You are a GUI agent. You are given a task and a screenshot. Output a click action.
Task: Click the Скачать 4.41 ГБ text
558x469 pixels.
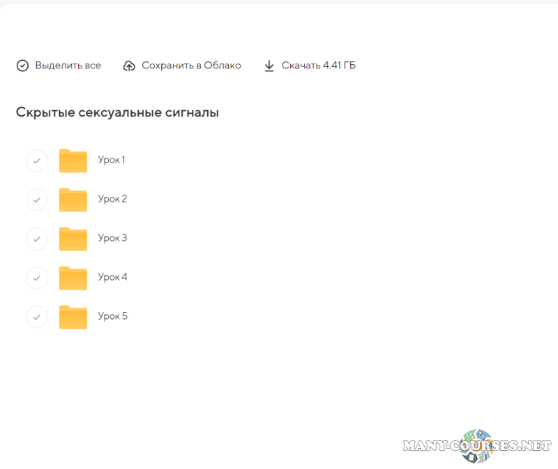click(318, 66)
